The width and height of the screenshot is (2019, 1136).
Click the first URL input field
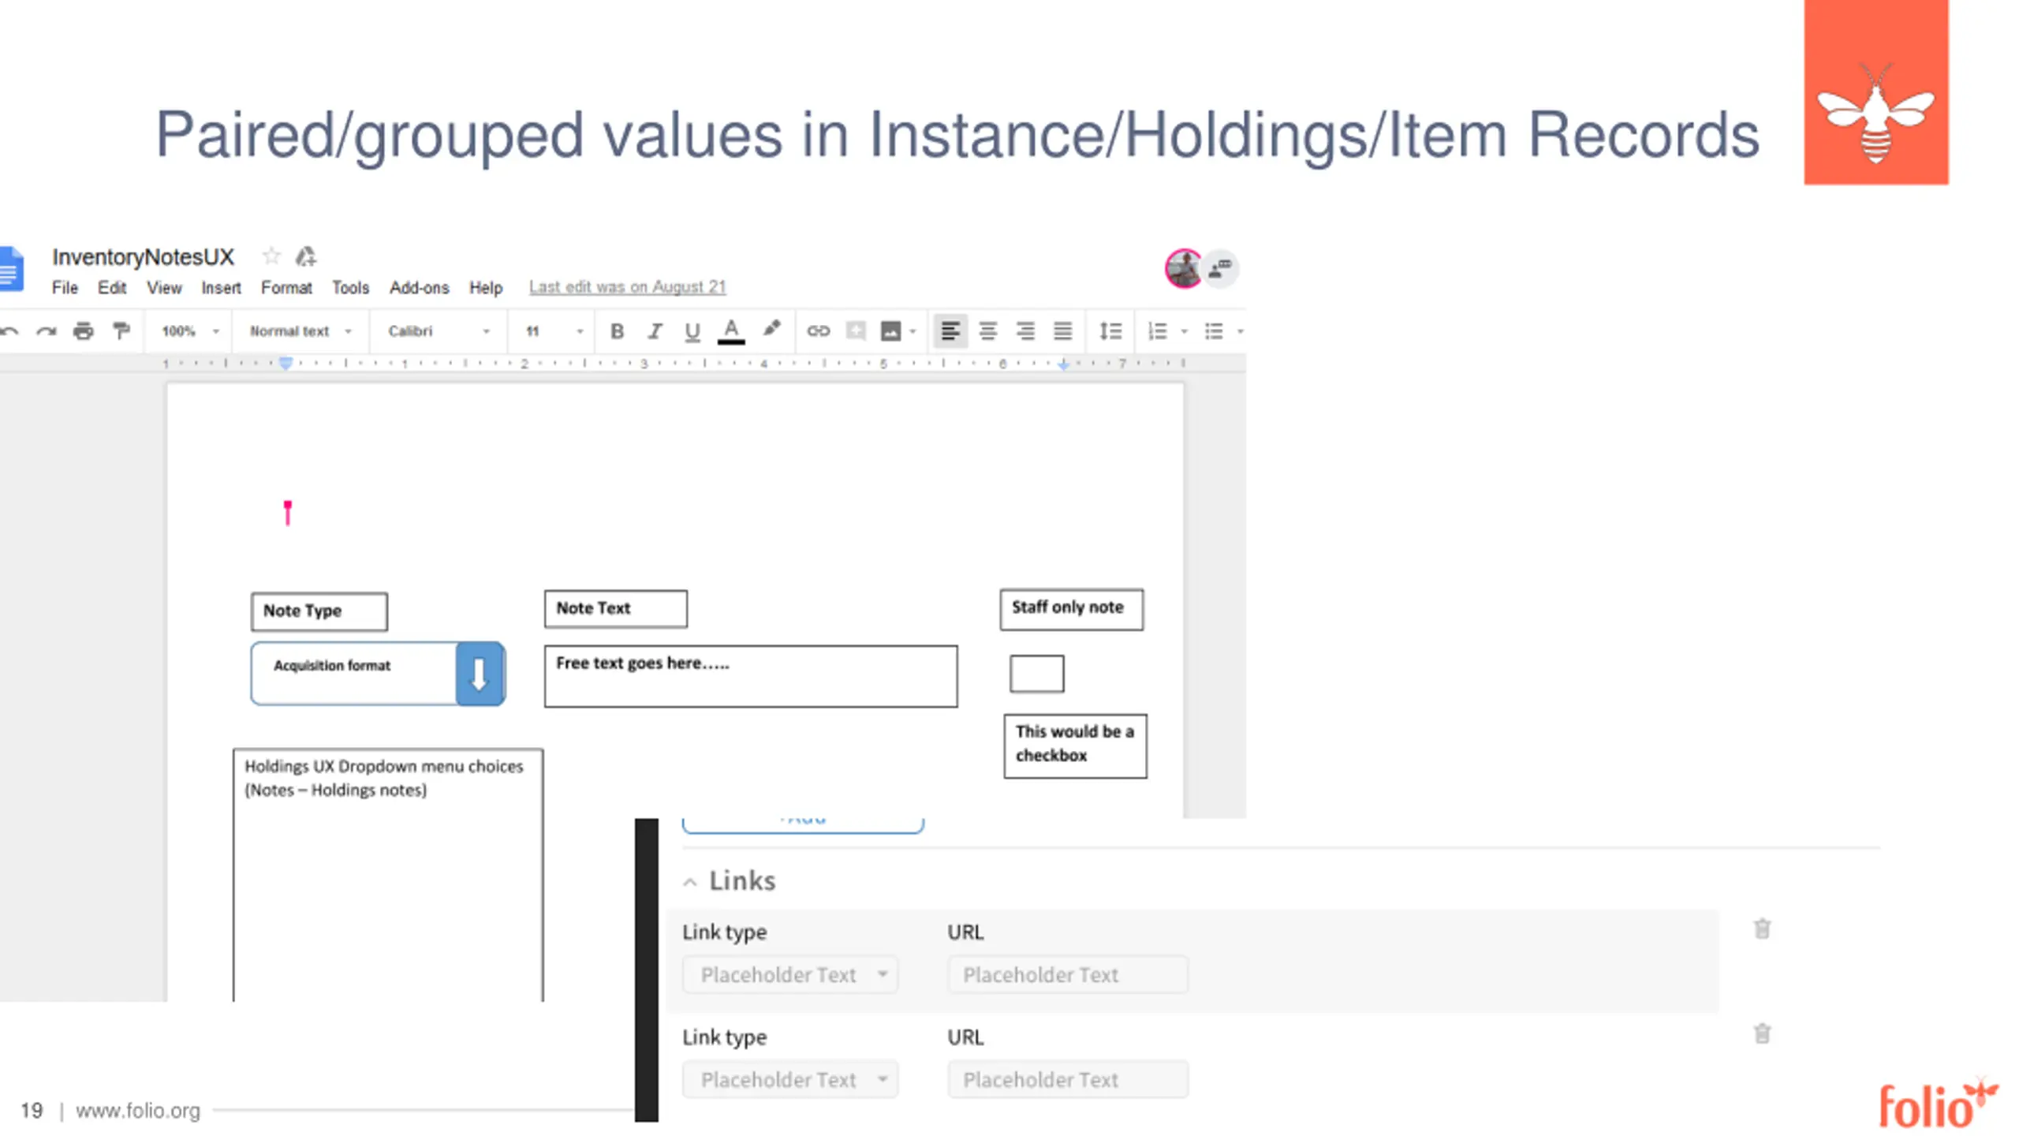[1068, 975]
